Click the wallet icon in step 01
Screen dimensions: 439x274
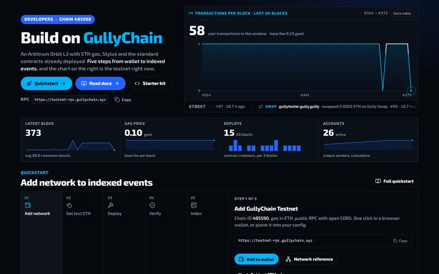click(28, 205)
